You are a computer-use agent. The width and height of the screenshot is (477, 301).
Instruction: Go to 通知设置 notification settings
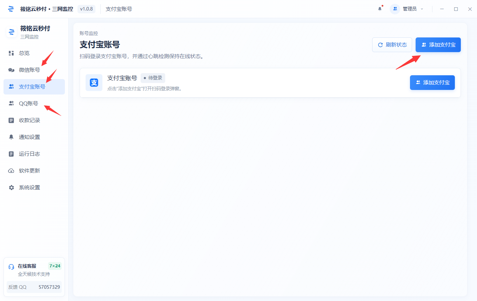(34, 137)
